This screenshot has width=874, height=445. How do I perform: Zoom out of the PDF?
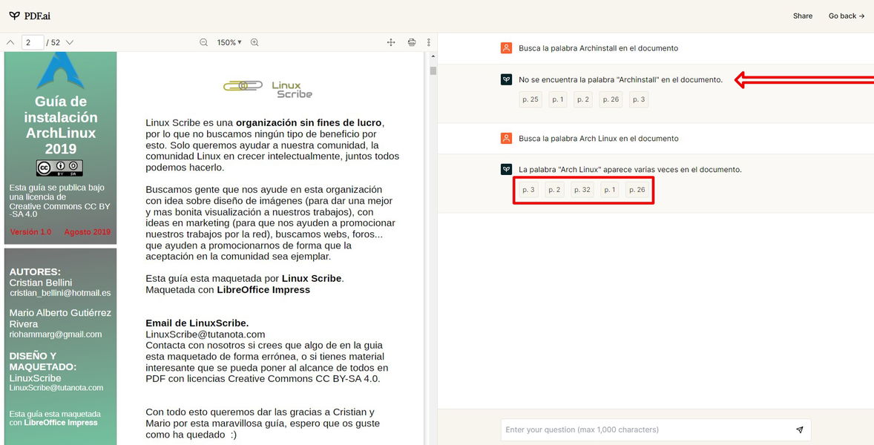[x=204, y=42]
